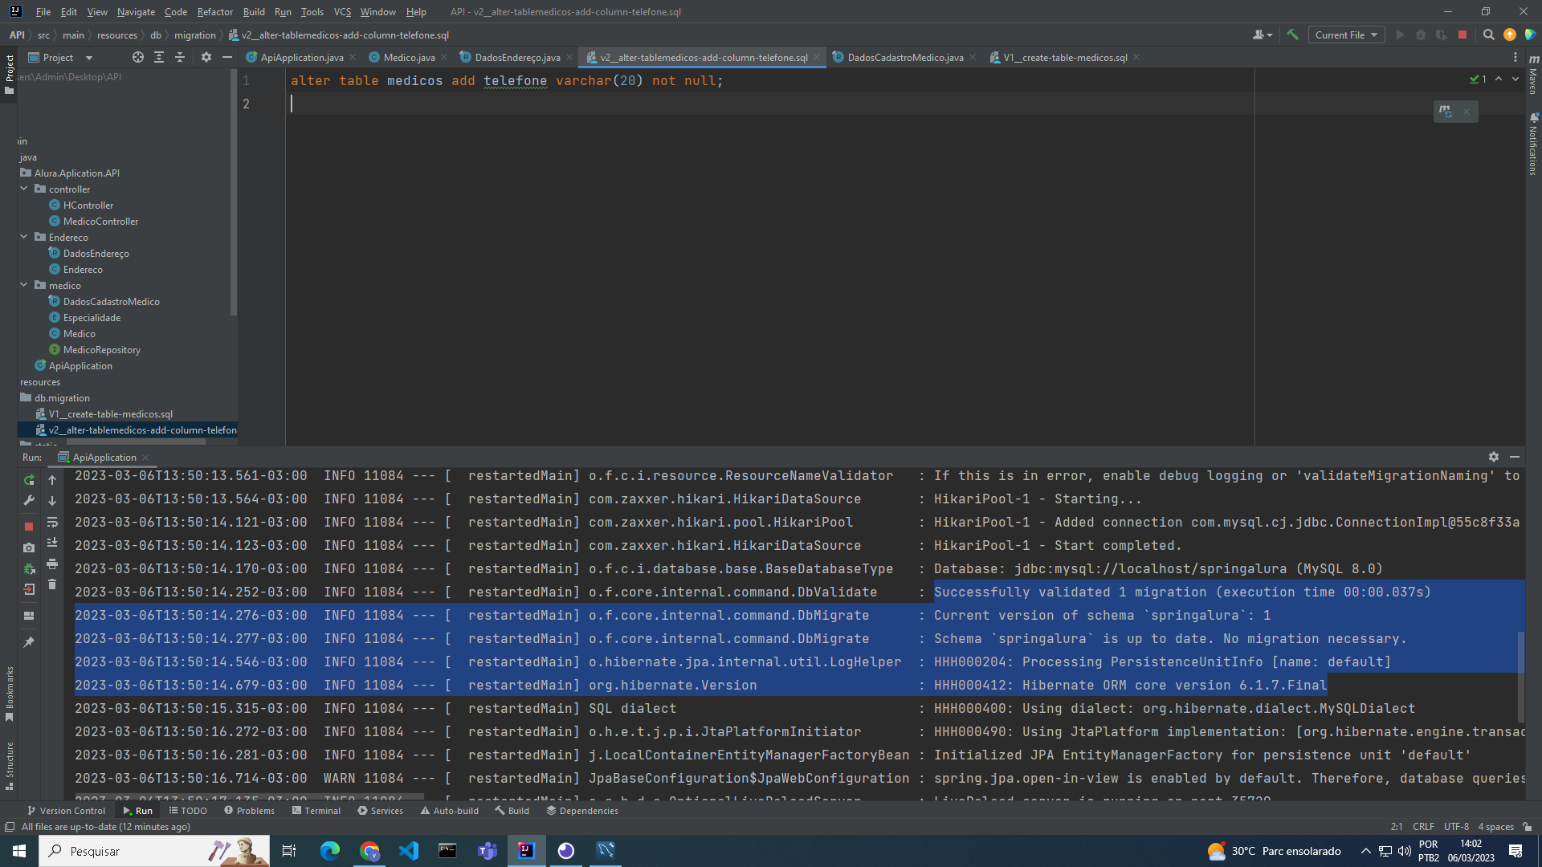This screenshot has width=1542, height=867.
Task: Open Google Chrome from the Windows taskbar
Action: click(369, 851)
